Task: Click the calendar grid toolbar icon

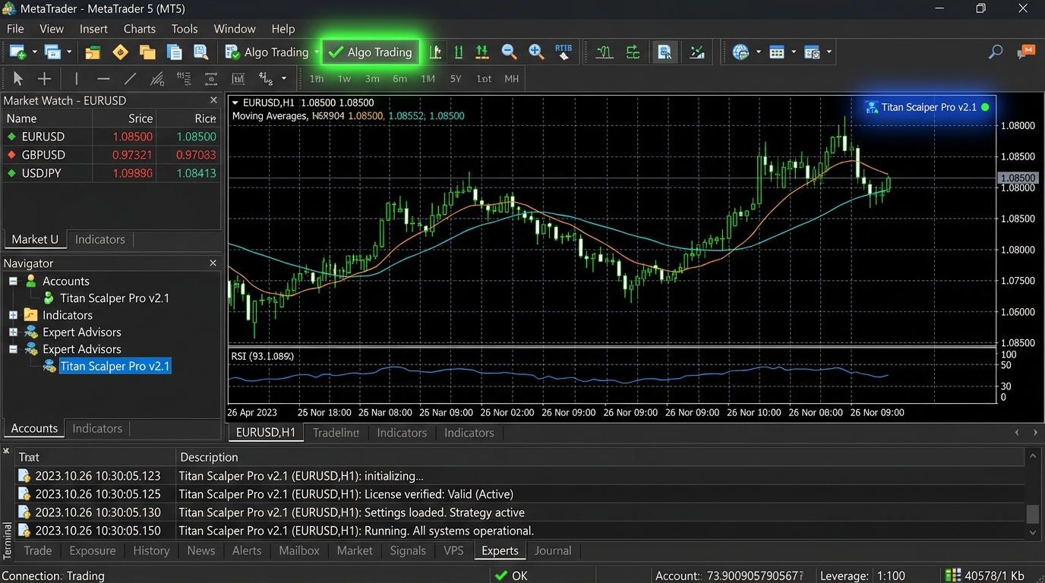Action: (776, 52)
